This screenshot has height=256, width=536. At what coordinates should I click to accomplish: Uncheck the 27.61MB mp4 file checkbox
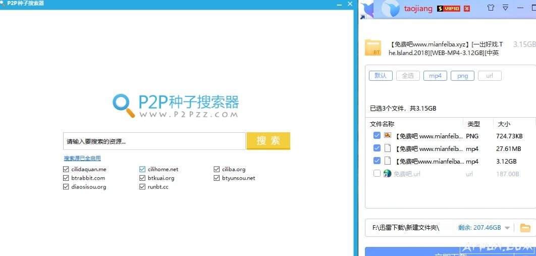[x=377, y=148]
